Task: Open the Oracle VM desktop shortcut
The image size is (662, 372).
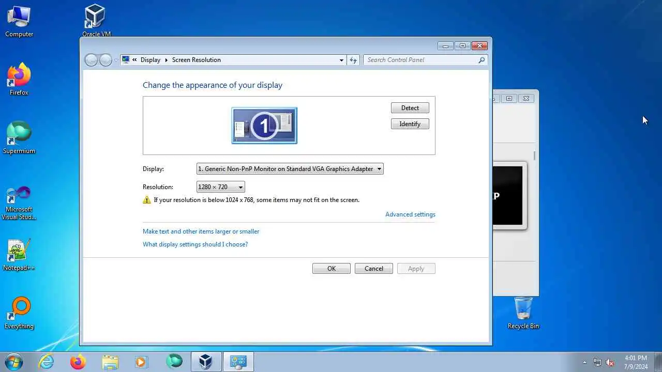Action: click(x=96, y=21)
